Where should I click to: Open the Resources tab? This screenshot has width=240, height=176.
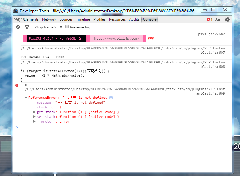[117, 19]
